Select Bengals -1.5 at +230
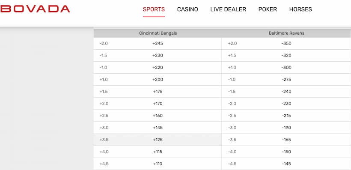This screenshot has width=351, height=170. click(158, 56)
